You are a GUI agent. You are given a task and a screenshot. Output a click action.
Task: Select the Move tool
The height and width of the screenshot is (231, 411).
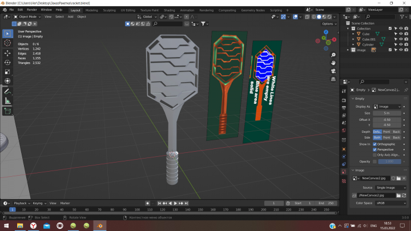click(x=7, y=53)
